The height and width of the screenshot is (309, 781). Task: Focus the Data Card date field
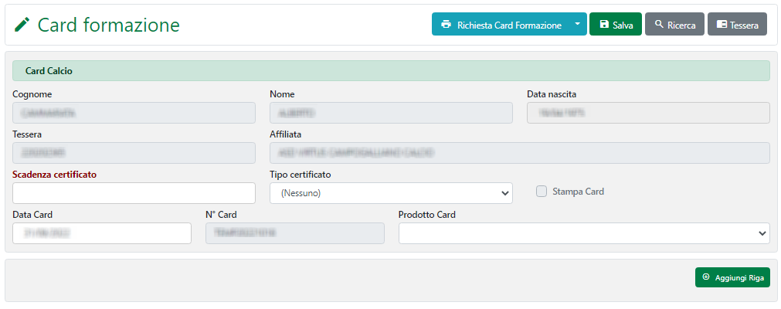click(x=102, y=233)
